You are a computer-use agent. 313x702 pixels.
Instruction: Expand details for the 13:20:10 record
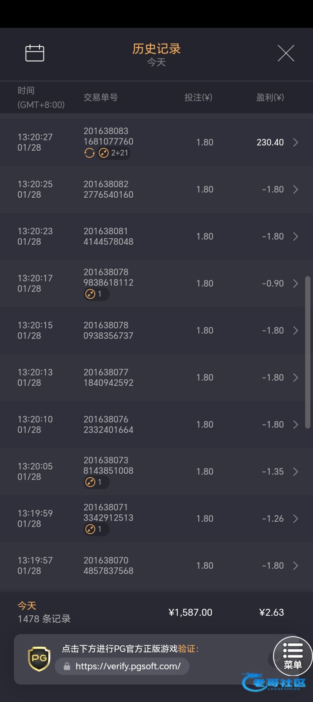point(296,425)
